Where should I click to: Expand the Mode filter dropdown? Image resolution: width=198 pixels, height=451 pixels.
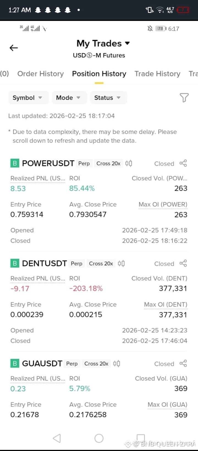coord(69,98)
